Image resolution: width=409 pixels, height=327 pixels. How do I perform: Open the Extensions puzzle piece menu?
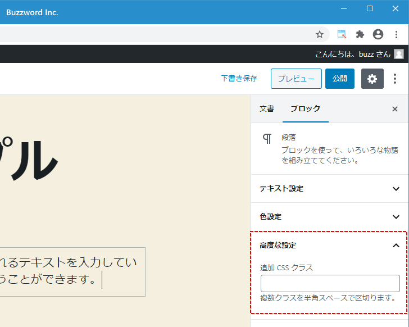[x=360, y=34]
